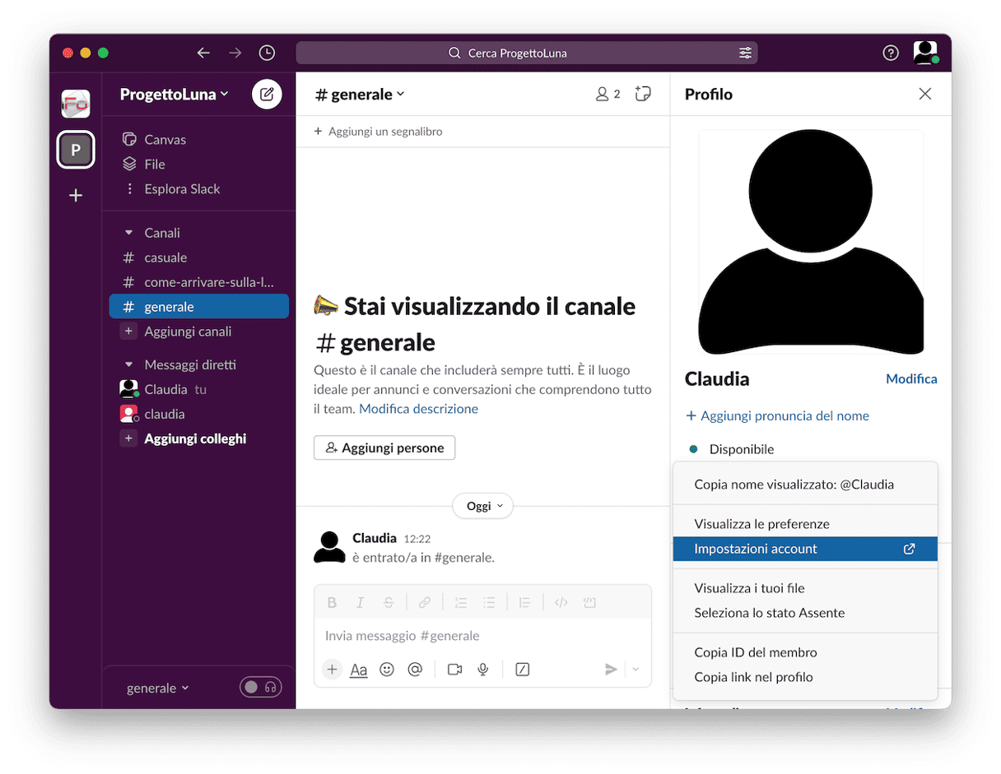Image resolution: width=1001 pixels, height=774 pixels.
Task: Select Copia ID del membro
Action: (805, 652)
